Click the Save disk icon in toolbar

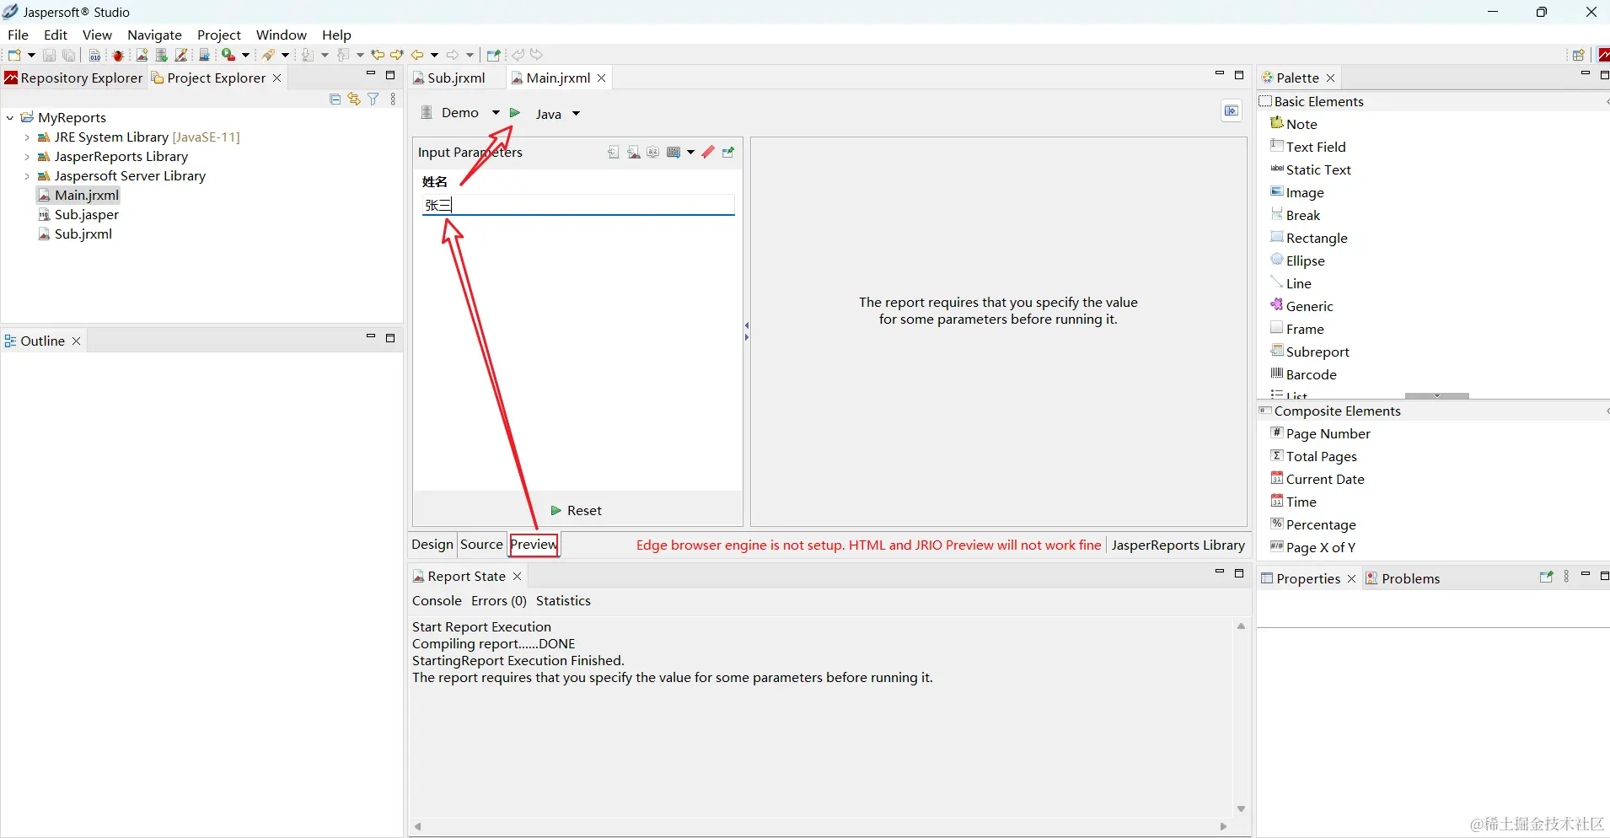49,56
